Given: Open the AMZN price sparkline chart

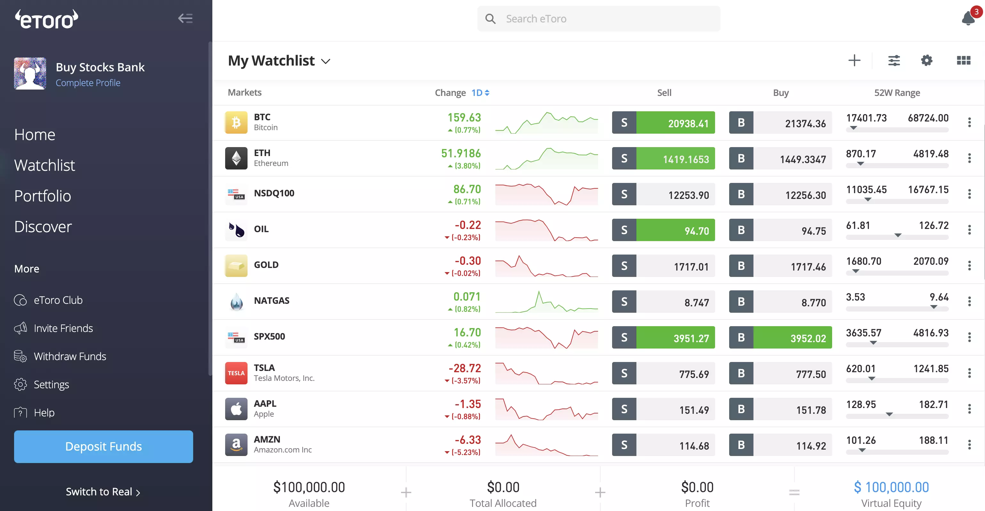Looking at the screenshot, I should (547, 444).
